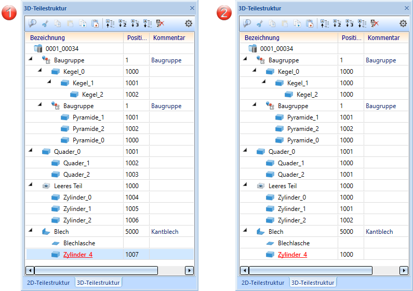
Task: Sort by Bezeichnung column header in left panel
Action: click(74, 37)
